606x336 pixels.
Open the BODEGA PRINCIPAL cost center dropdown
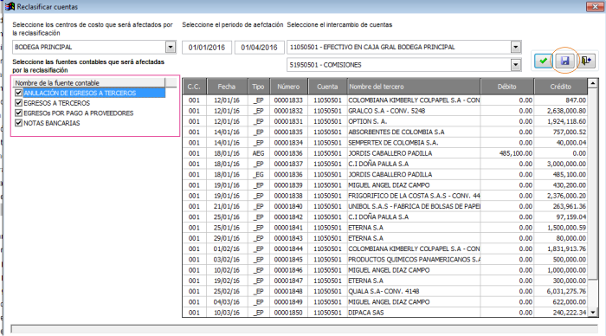click(x=171, y=47)
